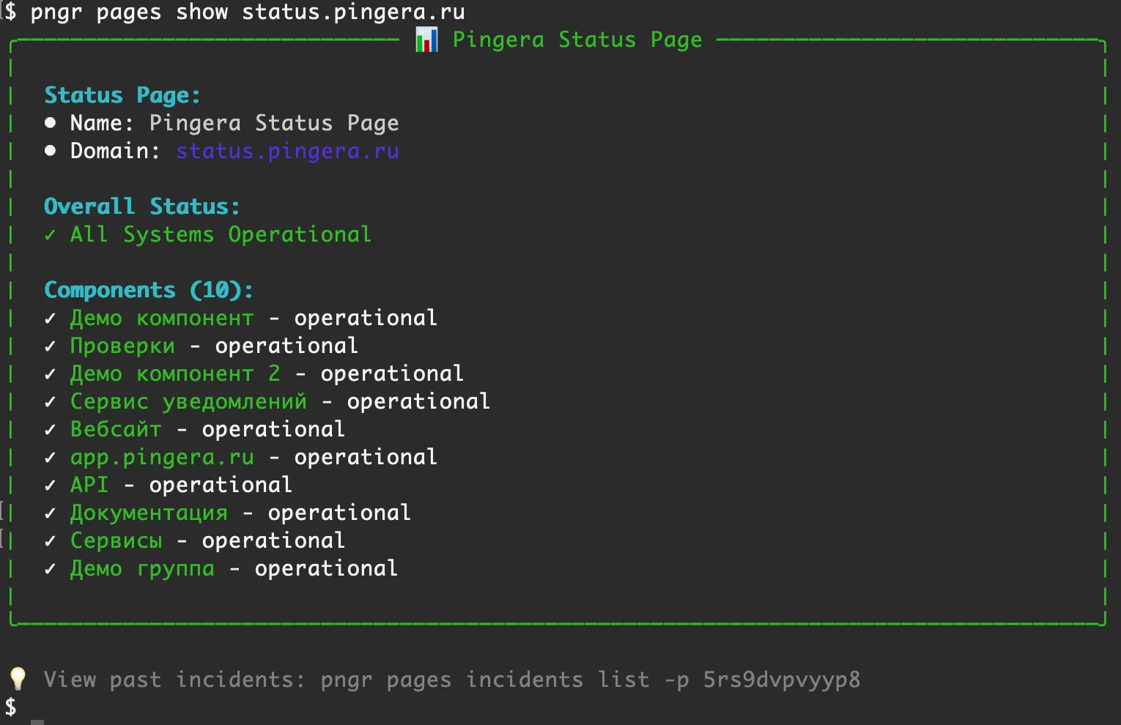Click the app.pingera.ru component name
This screenshot has width=1121, height=725.
pyautogui.click(x=162, y=458)
